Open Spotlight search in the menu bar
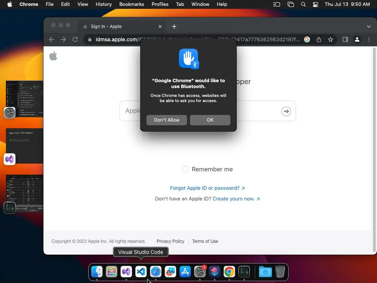 coord(303,4)
